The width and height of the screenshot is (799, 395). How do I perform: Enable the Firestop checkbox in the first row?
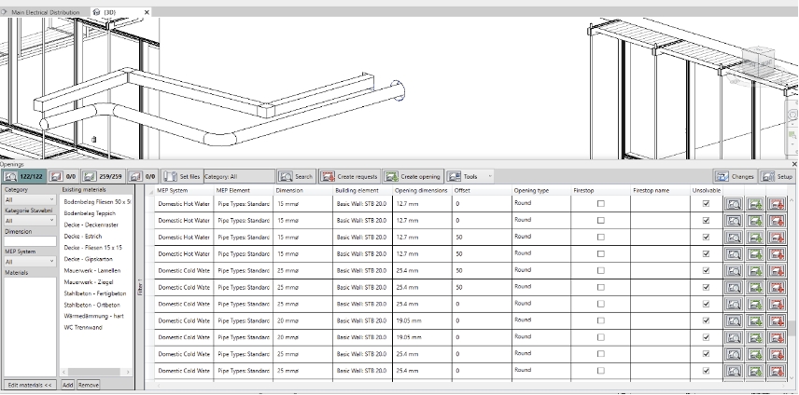click(600, 204)
